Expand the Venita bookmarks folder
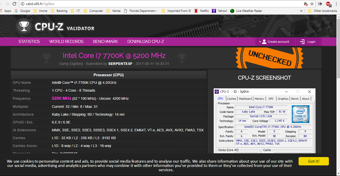 pos(113,11)
